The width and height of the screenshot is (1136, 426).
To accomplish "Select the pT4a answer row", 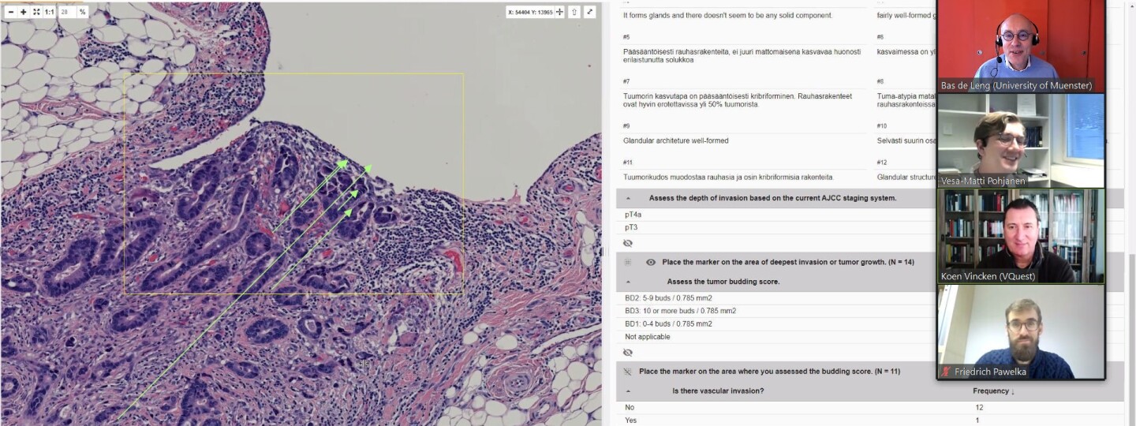I will [x=633, y=215].
